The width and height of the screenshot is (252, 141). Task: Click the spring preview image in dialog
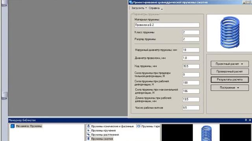pos(230,33)
